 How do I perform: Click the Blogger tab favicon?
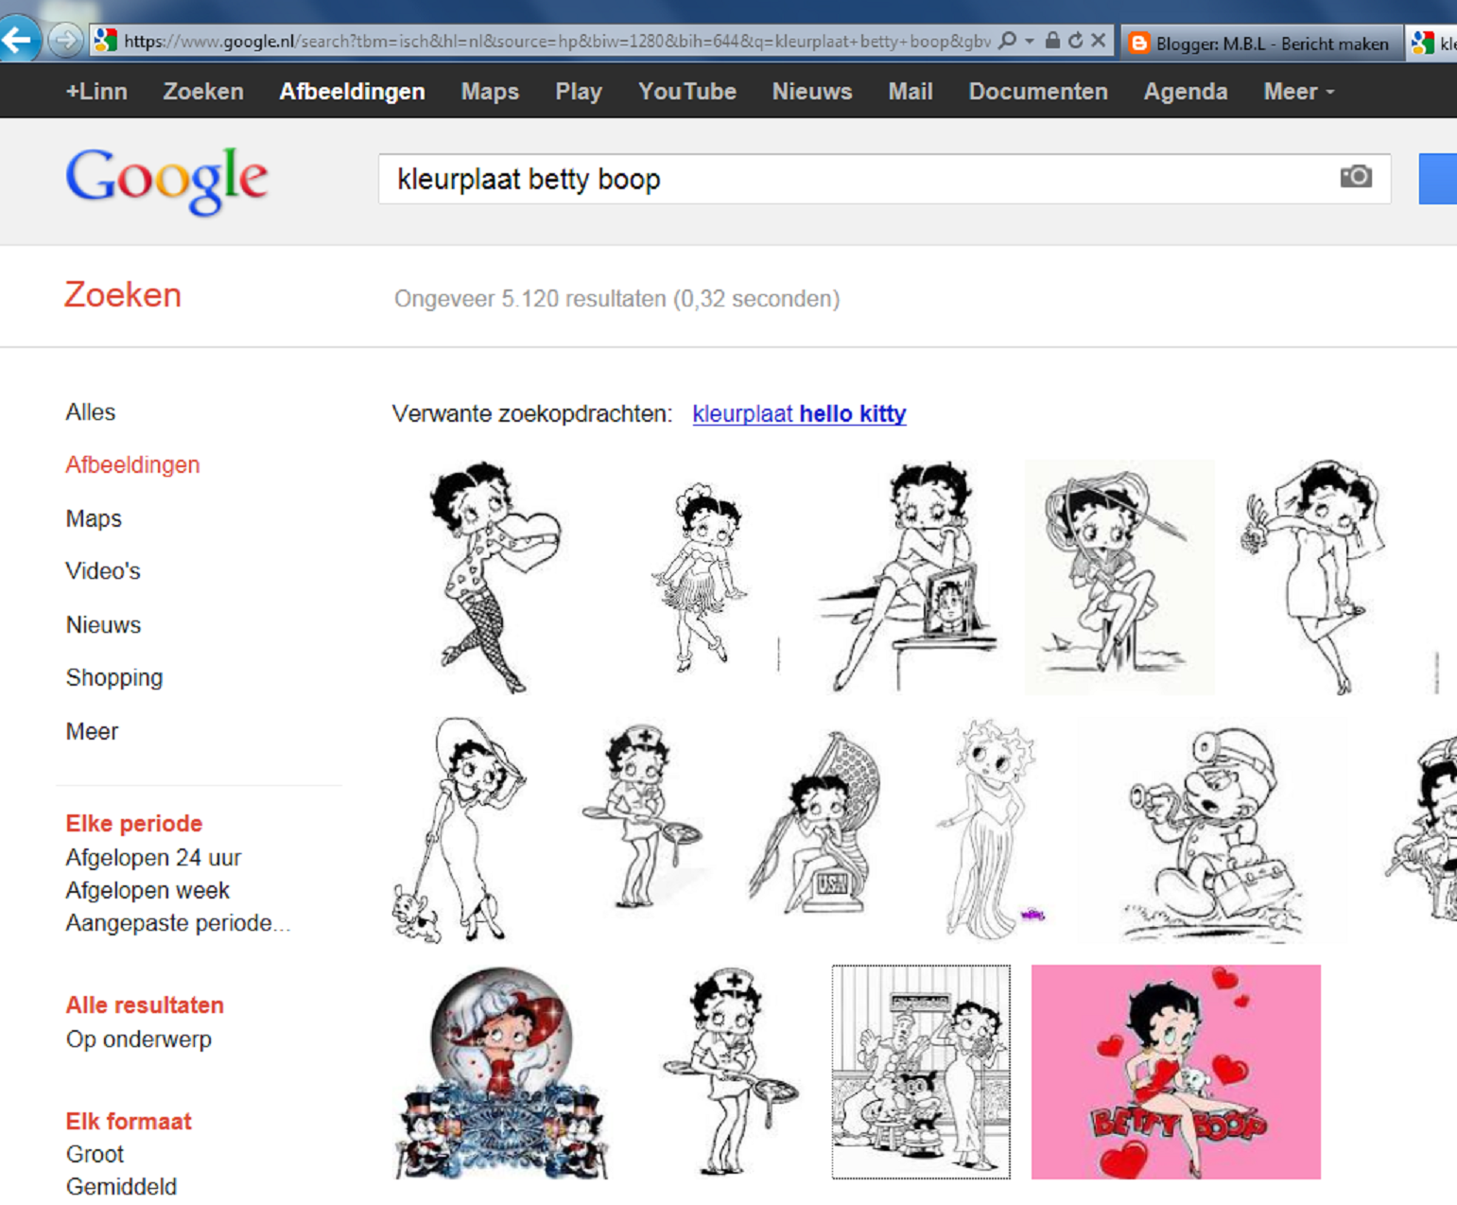click(1139, 43)
